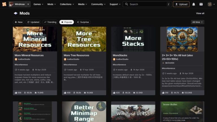This screenshot has width=217, height=122.
Task: Open the notifications bell
Action: coord(194,4)
